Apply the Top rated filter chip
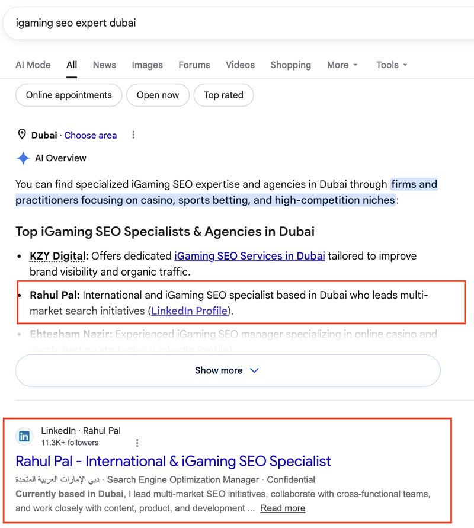 [223, 95]
